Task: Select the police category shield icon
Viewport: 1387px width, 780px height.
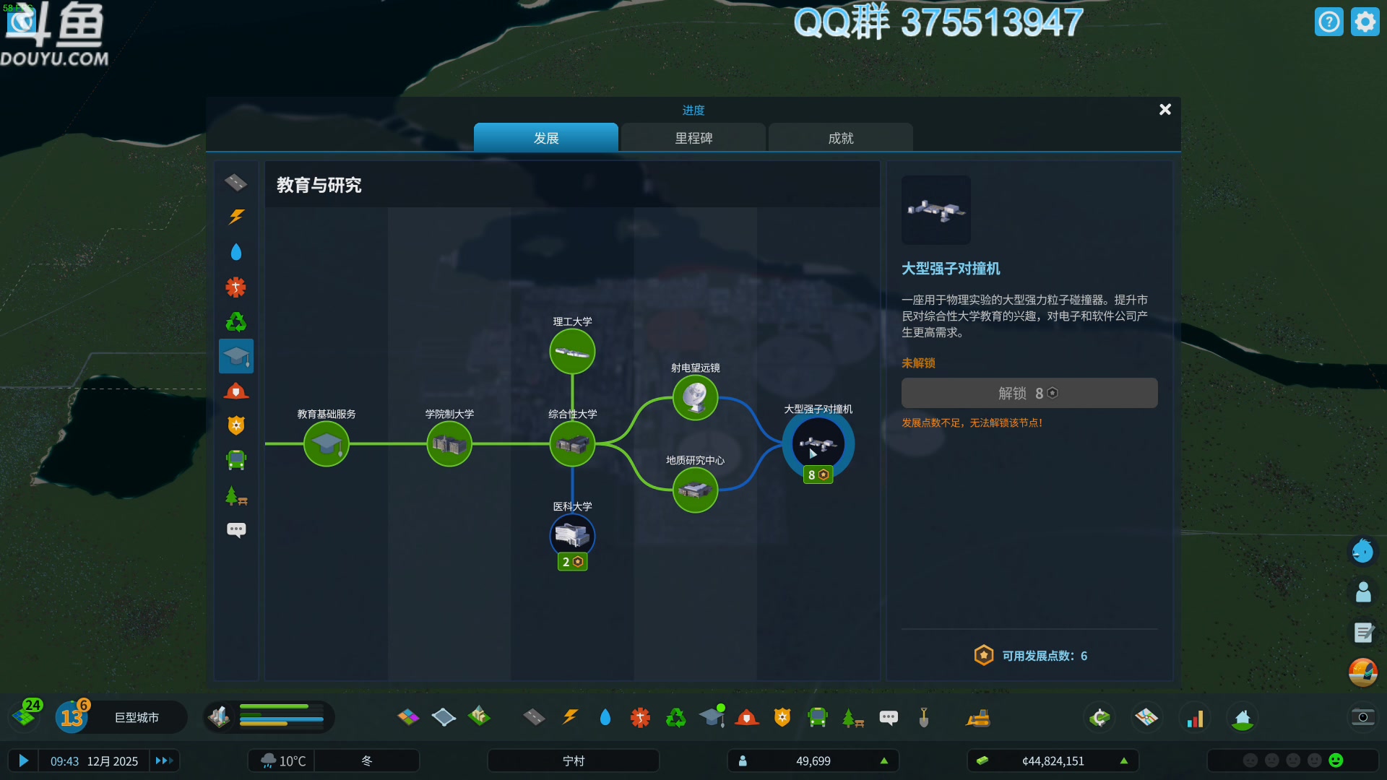Action: tap(236, 425)
